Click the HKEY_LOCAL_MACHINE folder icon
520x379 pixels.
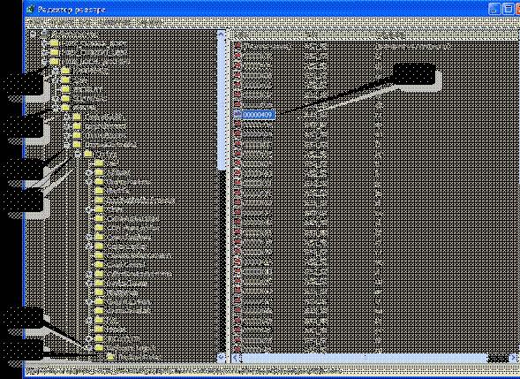[x=55, y=62]
